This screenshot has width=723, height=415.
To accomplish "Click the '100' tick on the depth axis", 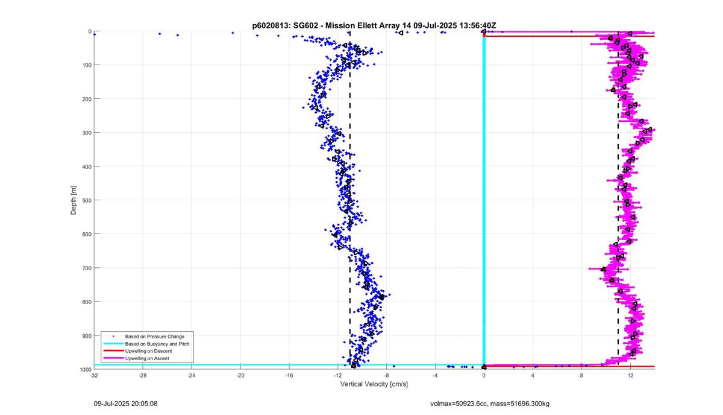I will [x=87, y=65].
